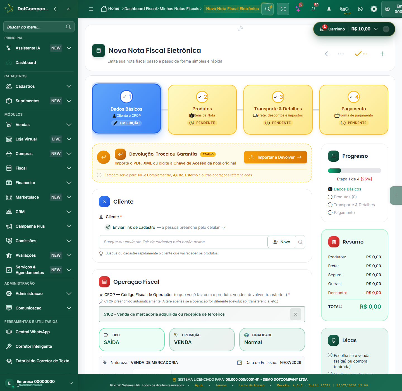Viewport: 402px width, 391px height.
Task: Toggle fullscreen expand icon in header
Action: [283, 9]
